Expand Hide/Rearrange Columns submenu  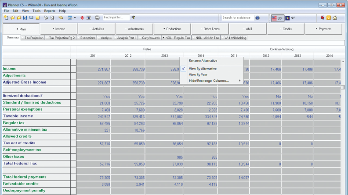coord(211,80)
